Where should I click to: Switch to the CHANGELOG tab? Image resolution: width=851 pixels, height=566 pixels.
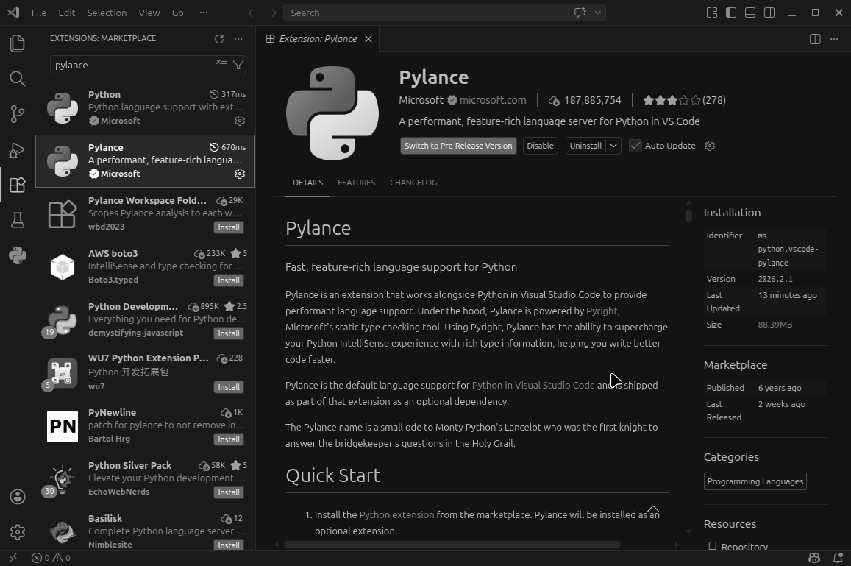(413, 183)
